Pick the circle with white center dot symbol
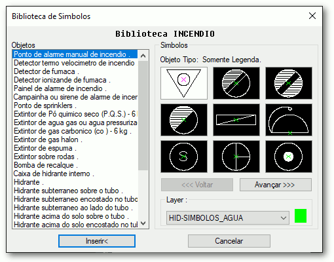Image resolution: width=334 pixels, height=262 pixels. [x=289, y=157]
